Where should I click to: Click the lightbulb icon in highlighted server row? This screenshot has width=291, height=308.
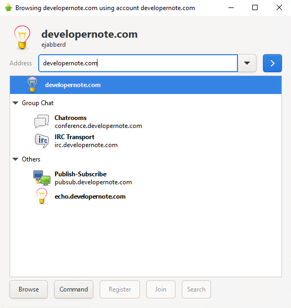pyautogui.click(x=32, y=84)
